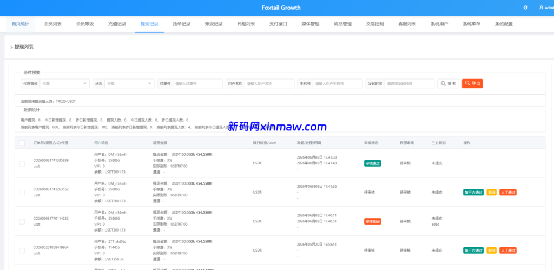Open the 系统用户 tab
554x270 pixels.
(439, 24)
